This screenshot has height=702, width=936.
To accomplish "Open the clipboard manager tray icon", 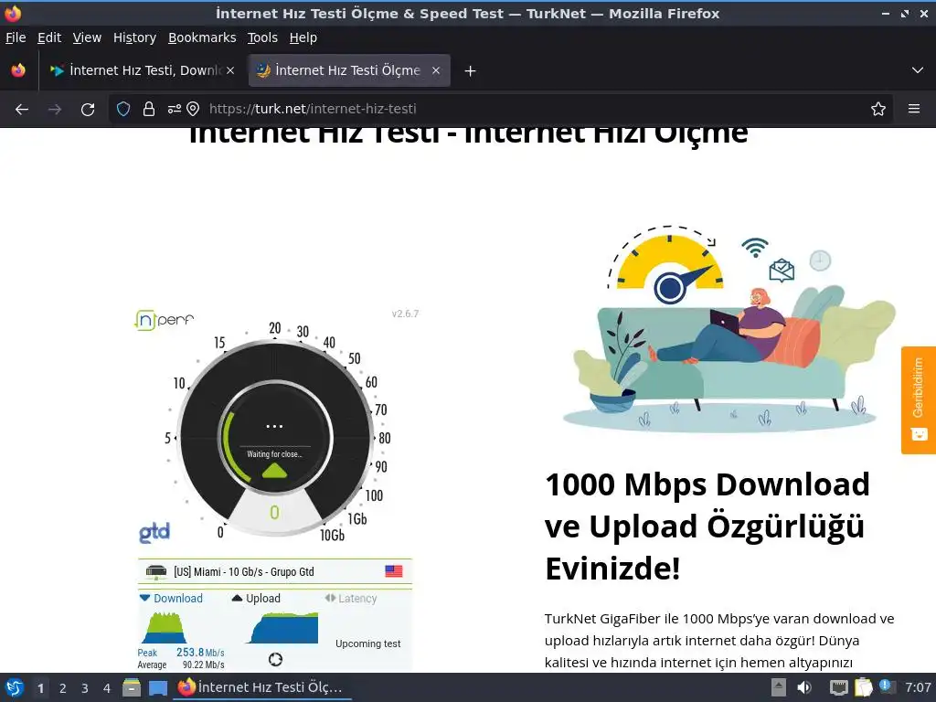I will [863, 687].
